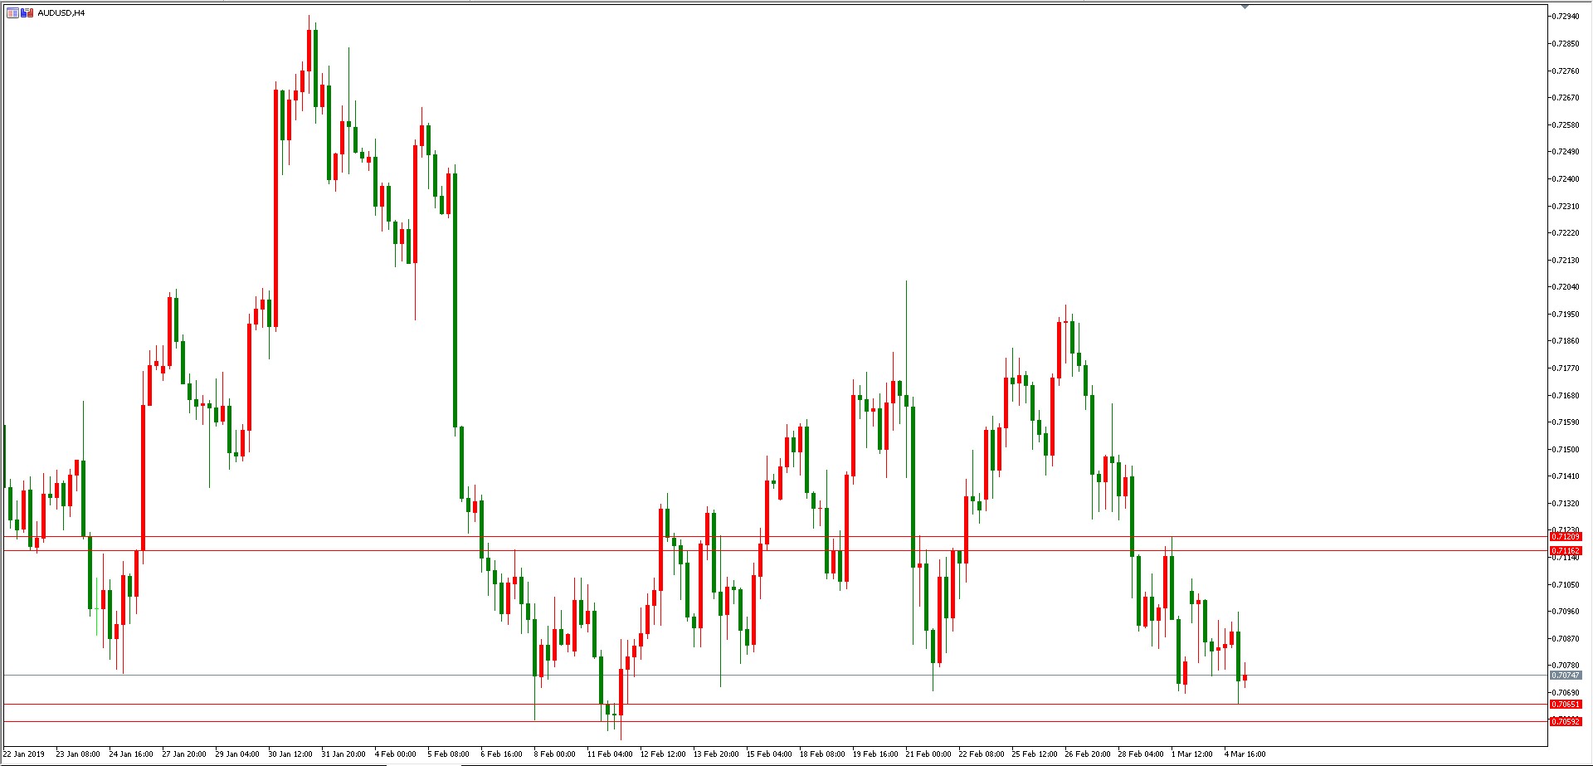1593x766 pixels.
Task: Click the 1 Mar 12:00 time label
Action: [1192, 754]
